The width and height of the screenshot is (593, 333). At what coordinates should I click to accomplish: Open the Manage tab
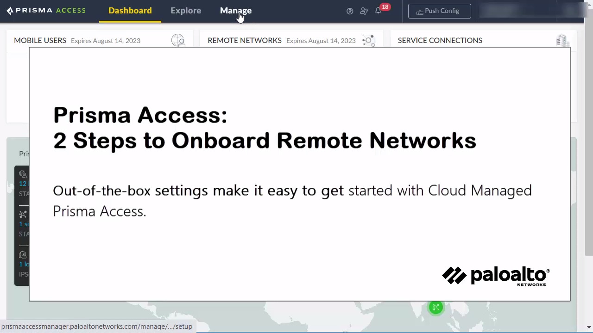tap(235, 11)
